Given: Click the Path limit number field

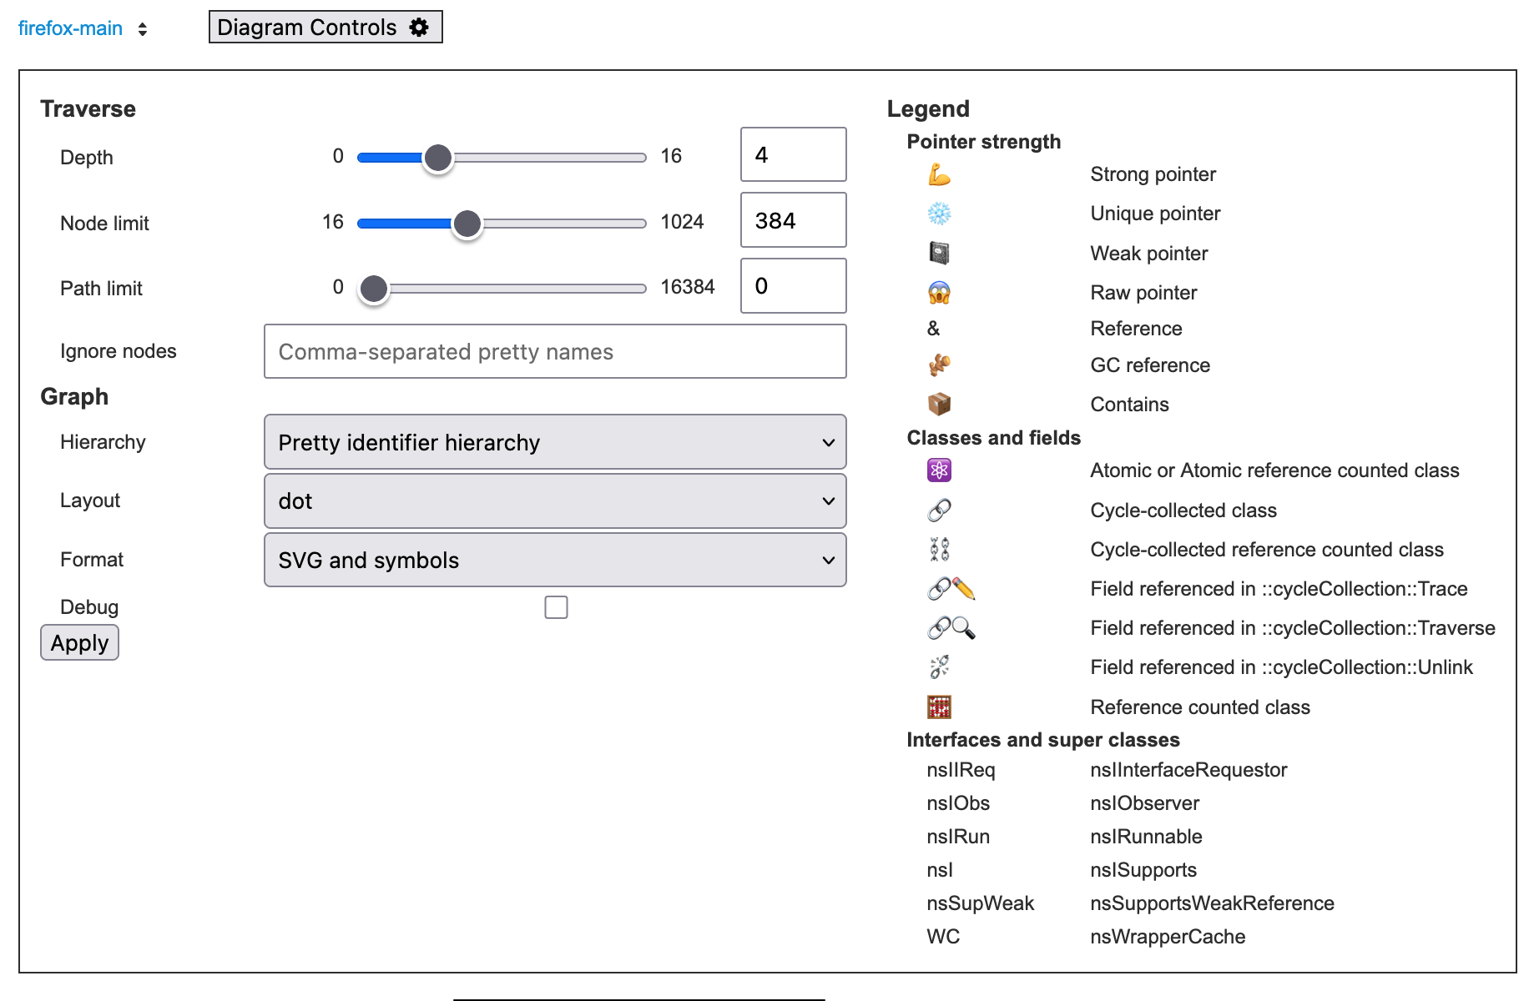Looking at the screenshot, I should point(793,286).
